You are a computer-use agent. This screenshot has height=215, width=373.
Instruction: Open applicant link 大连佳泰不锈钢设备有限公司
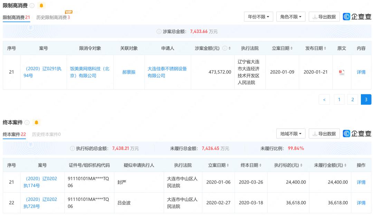(167, 72)
